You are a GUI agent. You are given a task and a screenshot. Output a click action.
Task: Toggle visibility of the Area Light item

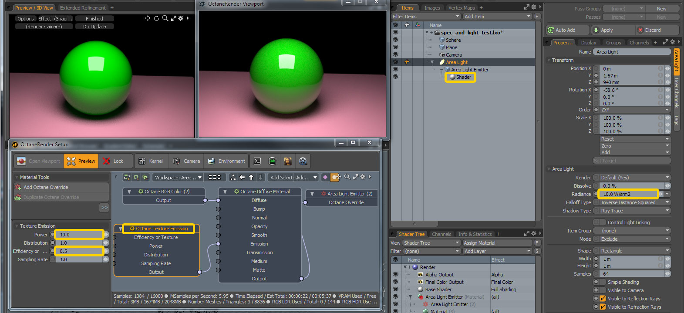[x=395, y=62]
